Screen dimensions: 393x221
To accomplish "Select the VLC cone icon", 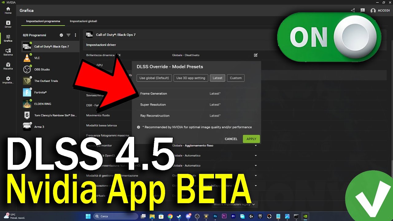I will tap(27, 58).
